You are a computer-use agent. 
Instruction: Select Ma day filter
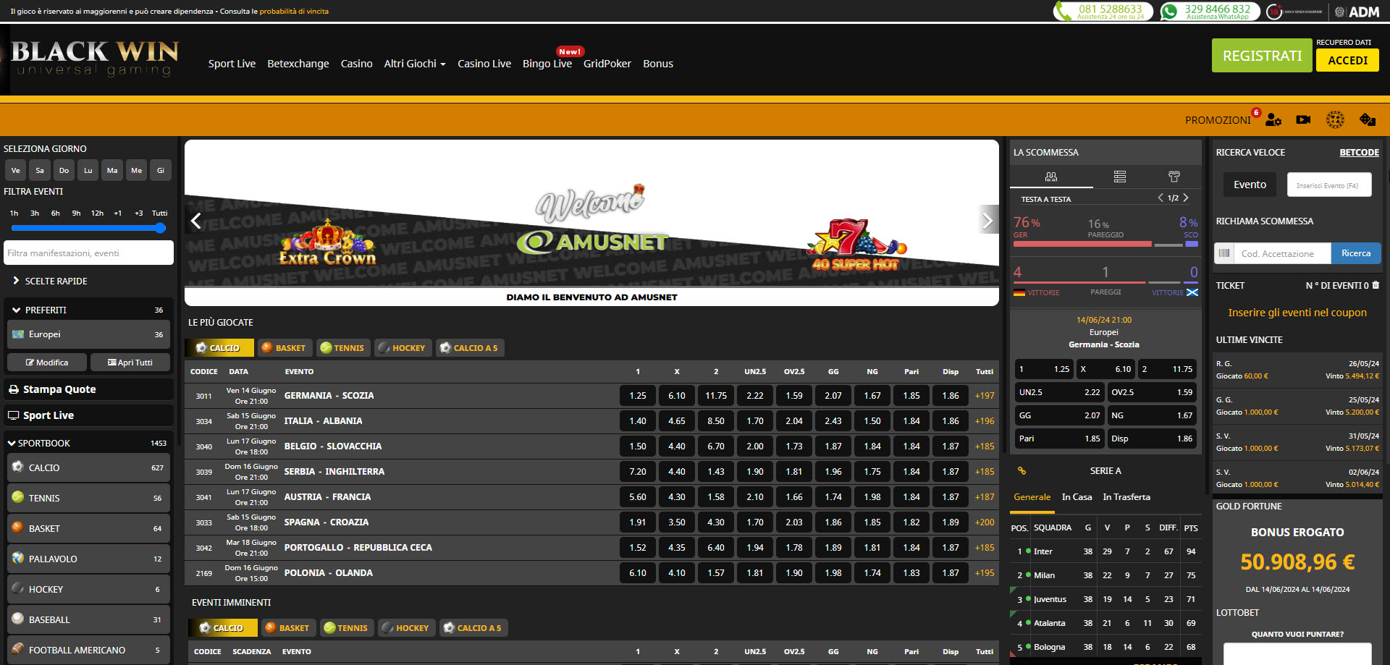coord(112,171)
